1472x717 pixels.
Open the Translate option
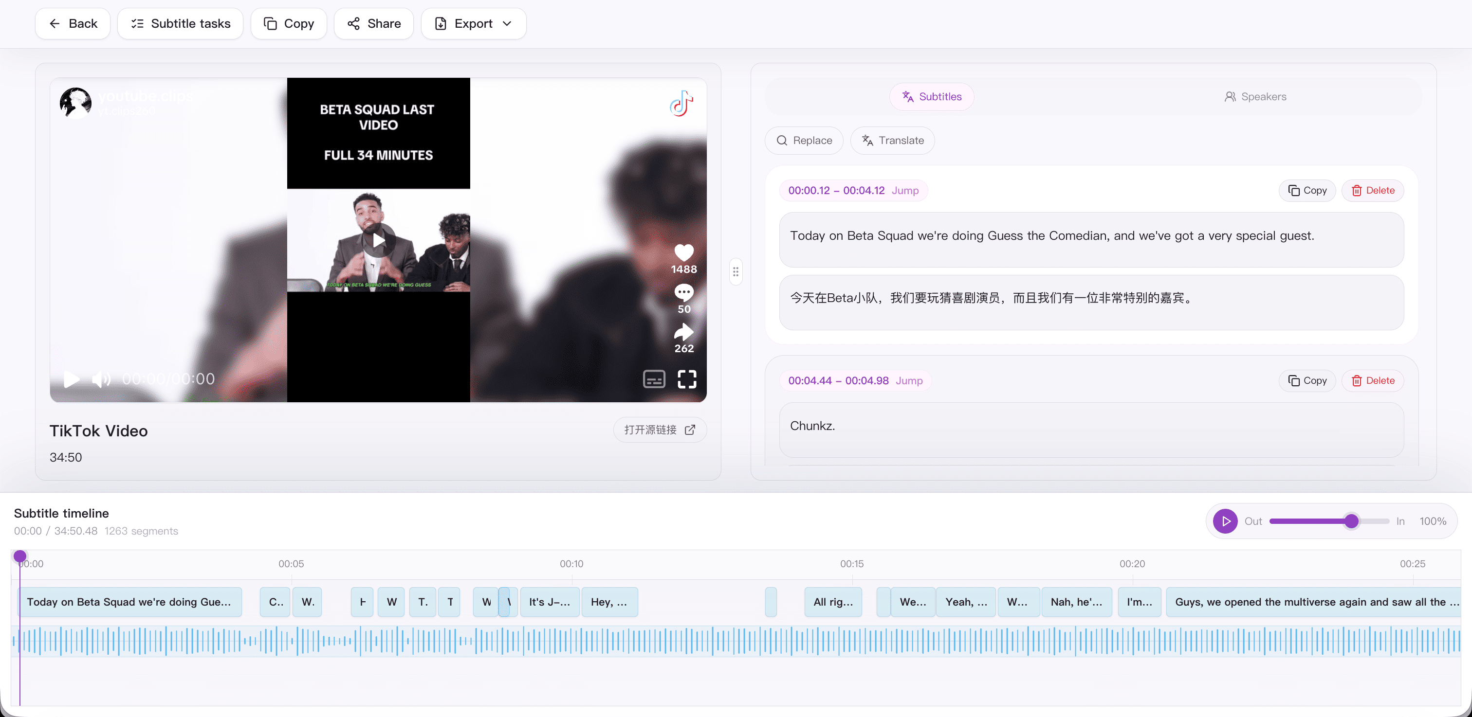click(893, 141)
